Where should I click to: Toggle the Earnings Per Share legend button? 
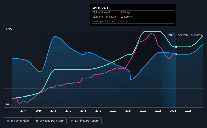(x=84, y=121)
